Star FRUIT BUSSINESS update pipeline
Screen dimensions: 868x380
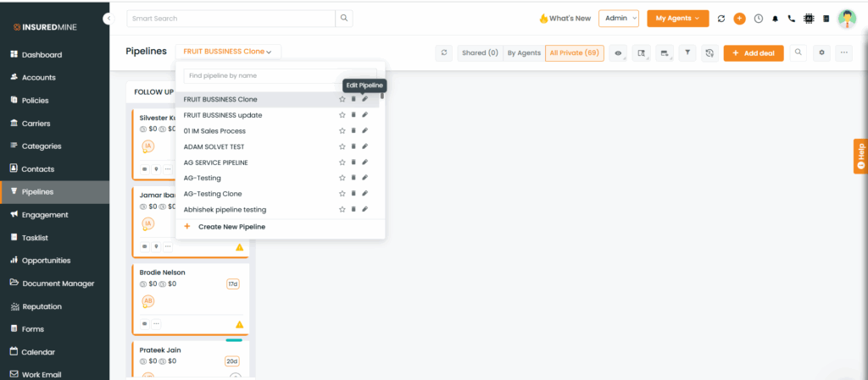click(342, 115)
